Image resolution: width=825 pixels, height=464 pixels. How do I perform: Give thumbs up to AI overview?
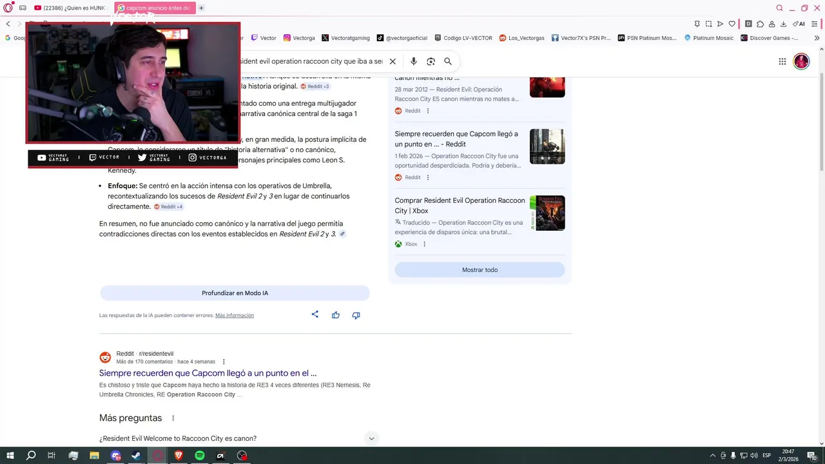point(336,315)
